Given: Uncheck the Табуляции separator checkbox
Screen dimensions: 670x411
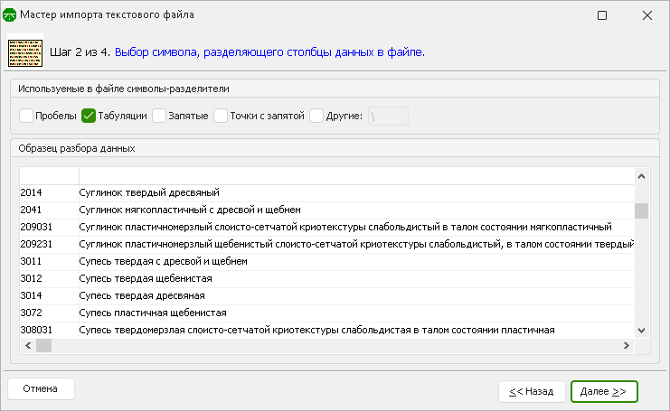Looking at the screenshot, I should pyautogui.click(x=89, y=116).
